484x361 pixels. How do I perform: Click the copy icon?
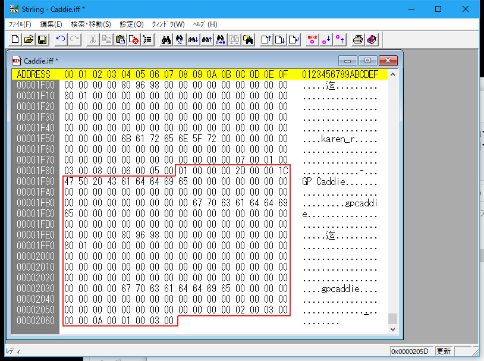point(106,39)
